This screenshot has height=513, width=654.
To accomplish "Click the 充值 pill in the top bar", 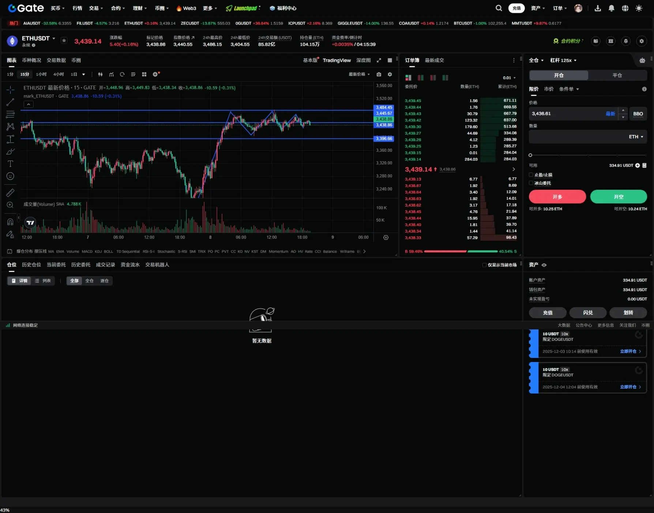I will point(516,8).
